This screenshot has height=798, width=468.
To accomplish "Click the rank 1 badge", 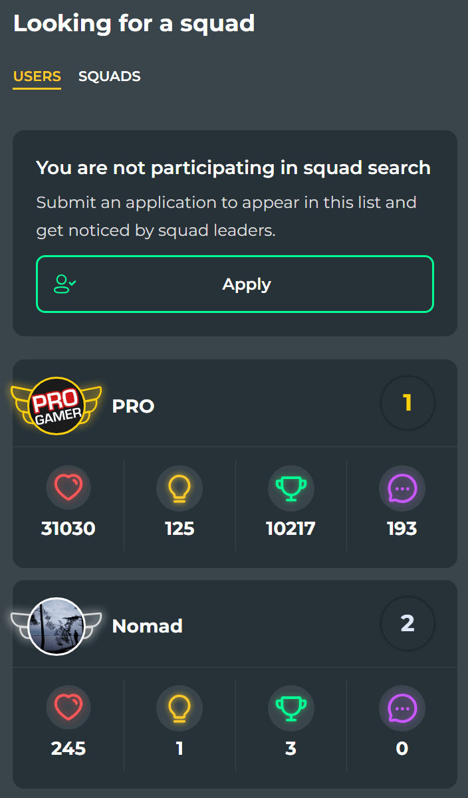I will [408, 403].
